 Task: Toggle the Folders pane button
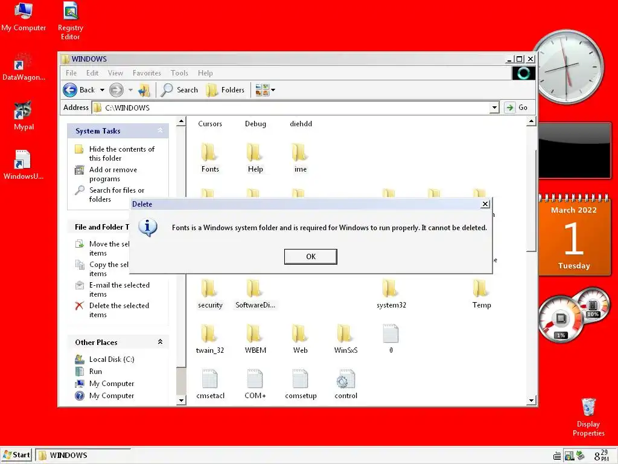(226, 90)
